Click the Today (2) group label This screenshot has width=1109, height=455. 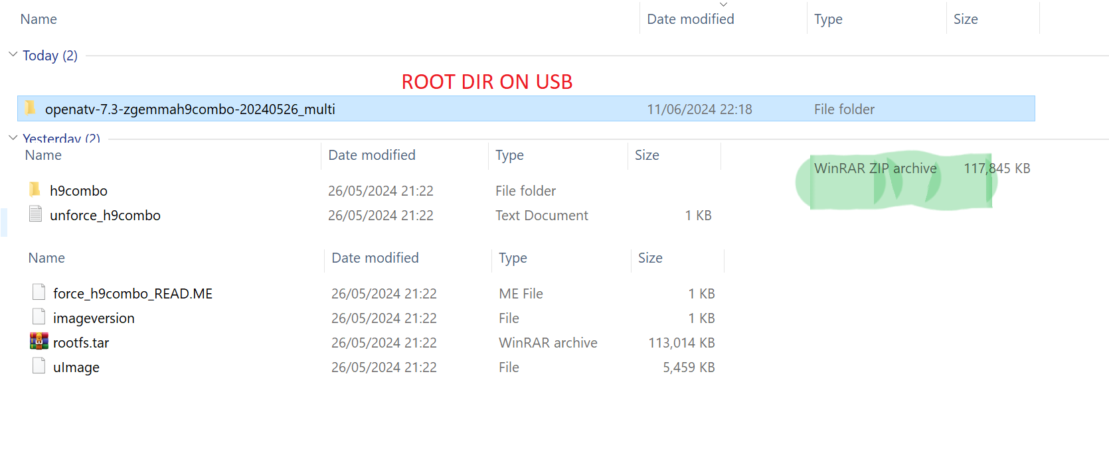50,56
